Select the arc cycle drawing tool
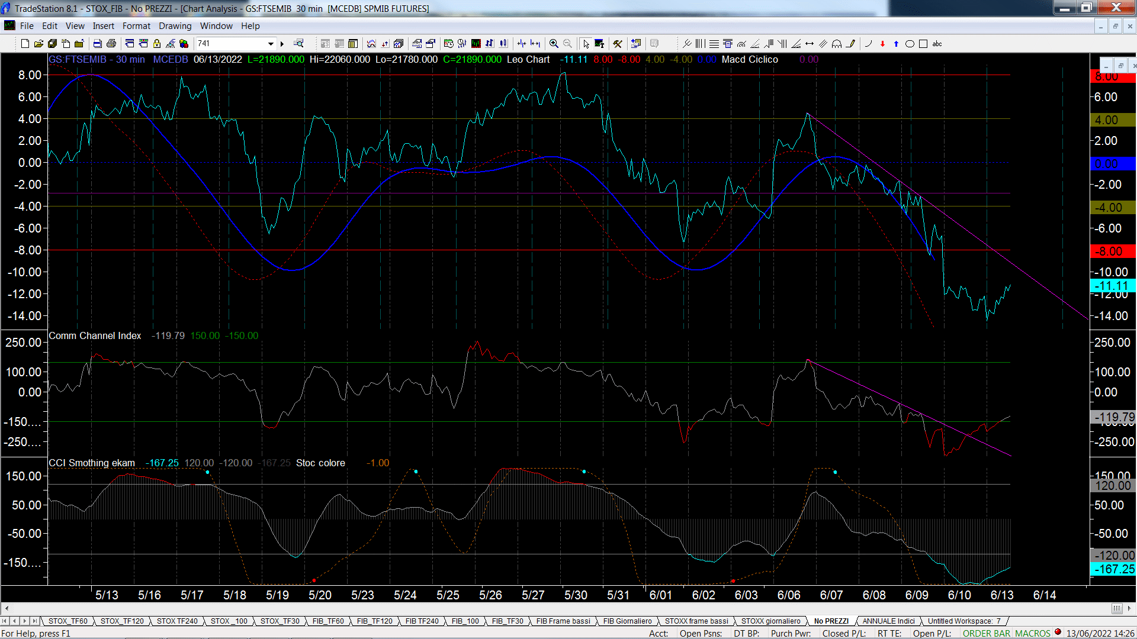This screenshot has height=639, width=1137. [837, 43]
